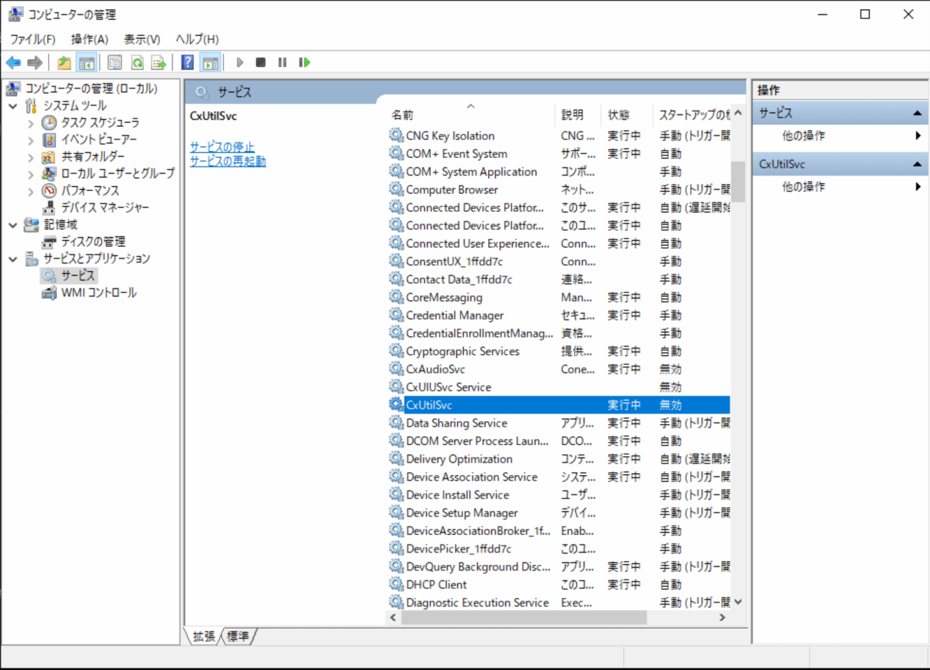Image resolution: width=930 pixels, height=670 pixels.
Task: Toggle the action pane visibility icon
Action: 209,62
